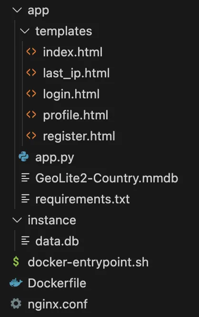Collapse the instance folder chevron
Image resolution: width=199 pixels, height=317 pixels.
pos(17,220)
